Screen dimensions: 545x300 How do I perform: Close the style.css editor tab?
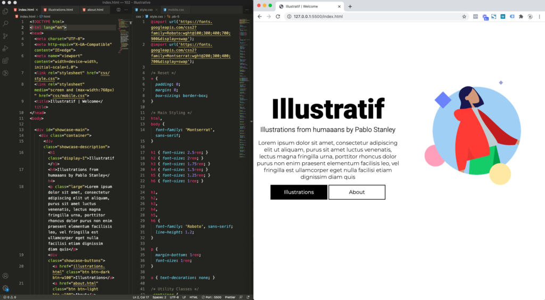pos(157,10)
